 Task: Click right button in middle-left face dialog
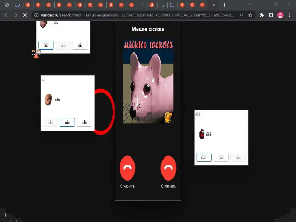[84, 122]
